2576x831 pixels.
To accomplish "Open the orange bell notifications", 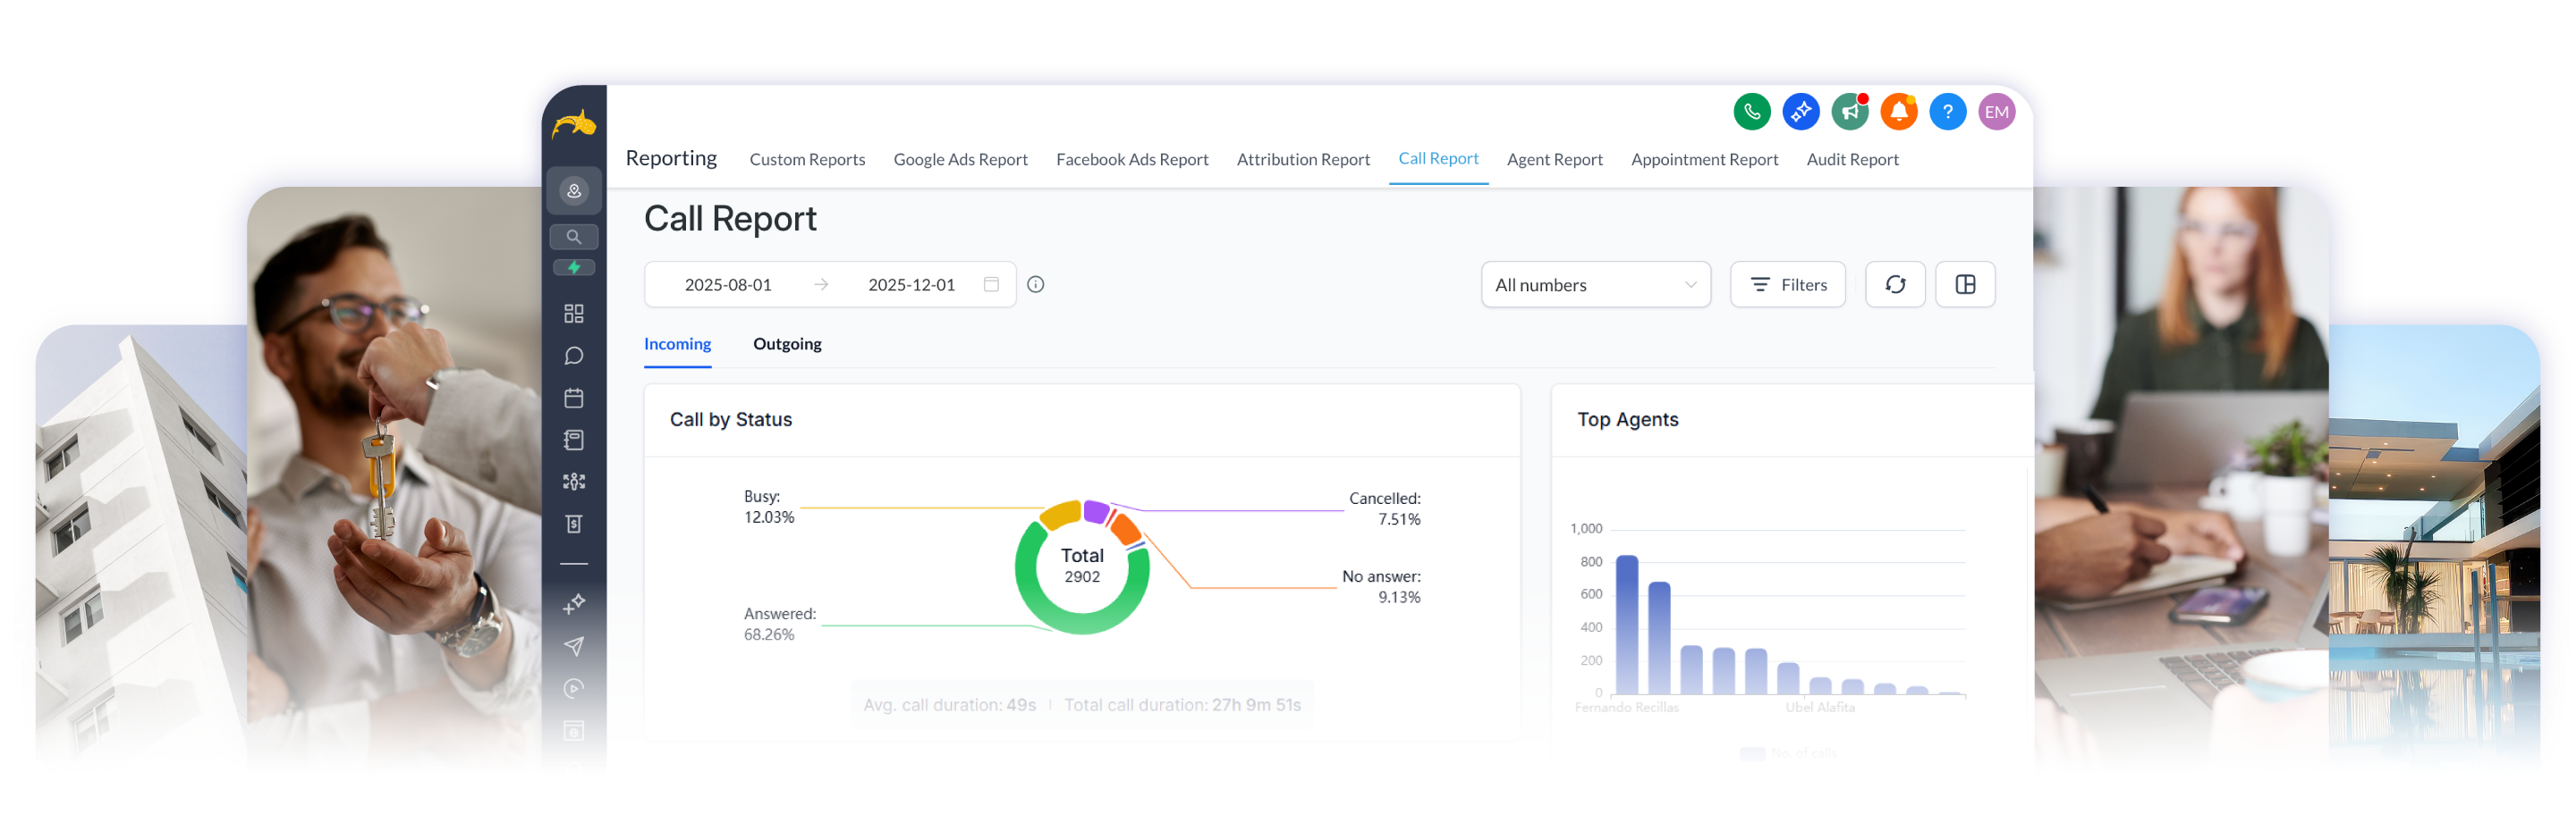I will (x=1898, y=112).
